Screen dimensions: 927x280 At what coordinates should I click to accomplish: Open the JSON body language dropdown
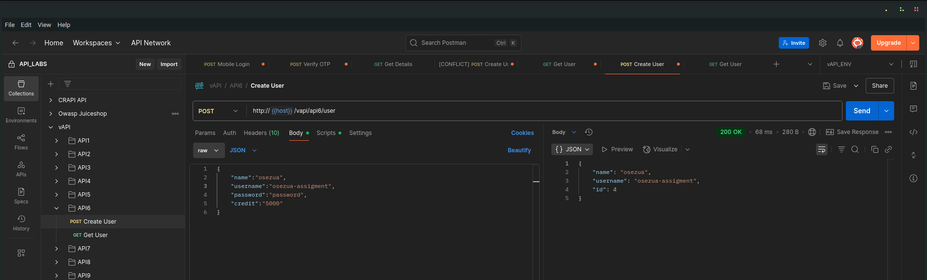point(243,150)
